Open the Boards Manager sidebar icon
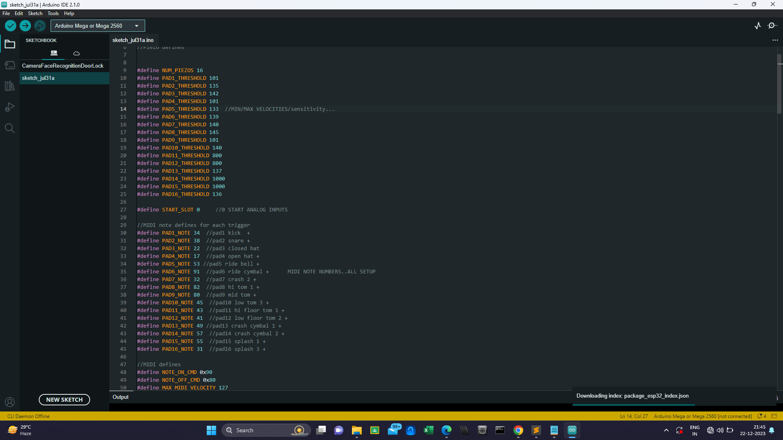 coord(10,65)
